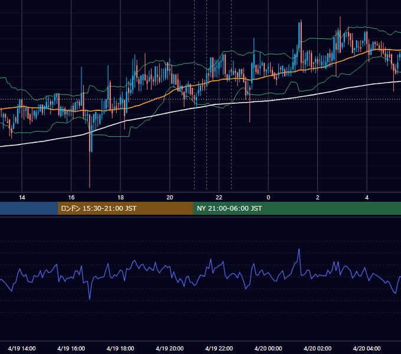Click the 22 hour label on the price chart axis

pos(219,198)
